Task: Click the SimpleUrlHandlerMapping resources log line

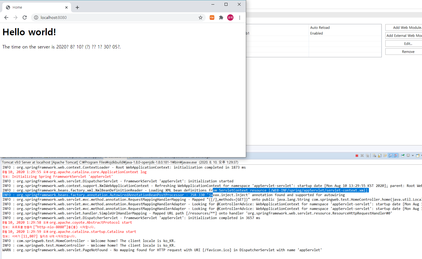Action: tap(197, 213)
